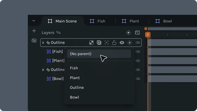Click the calendar-like icon in Layers header
The height and width of the screenshot is (111, 197).
point(137,32)
